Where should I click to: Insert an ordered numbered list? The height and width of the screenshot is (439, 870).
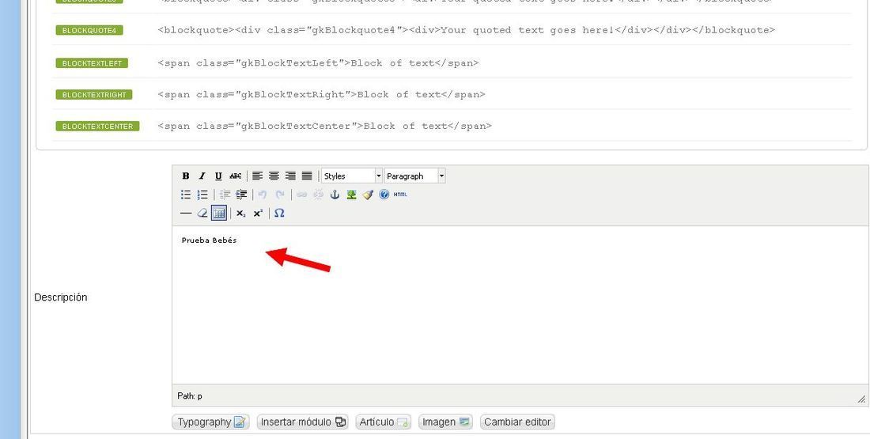point(202,195)
